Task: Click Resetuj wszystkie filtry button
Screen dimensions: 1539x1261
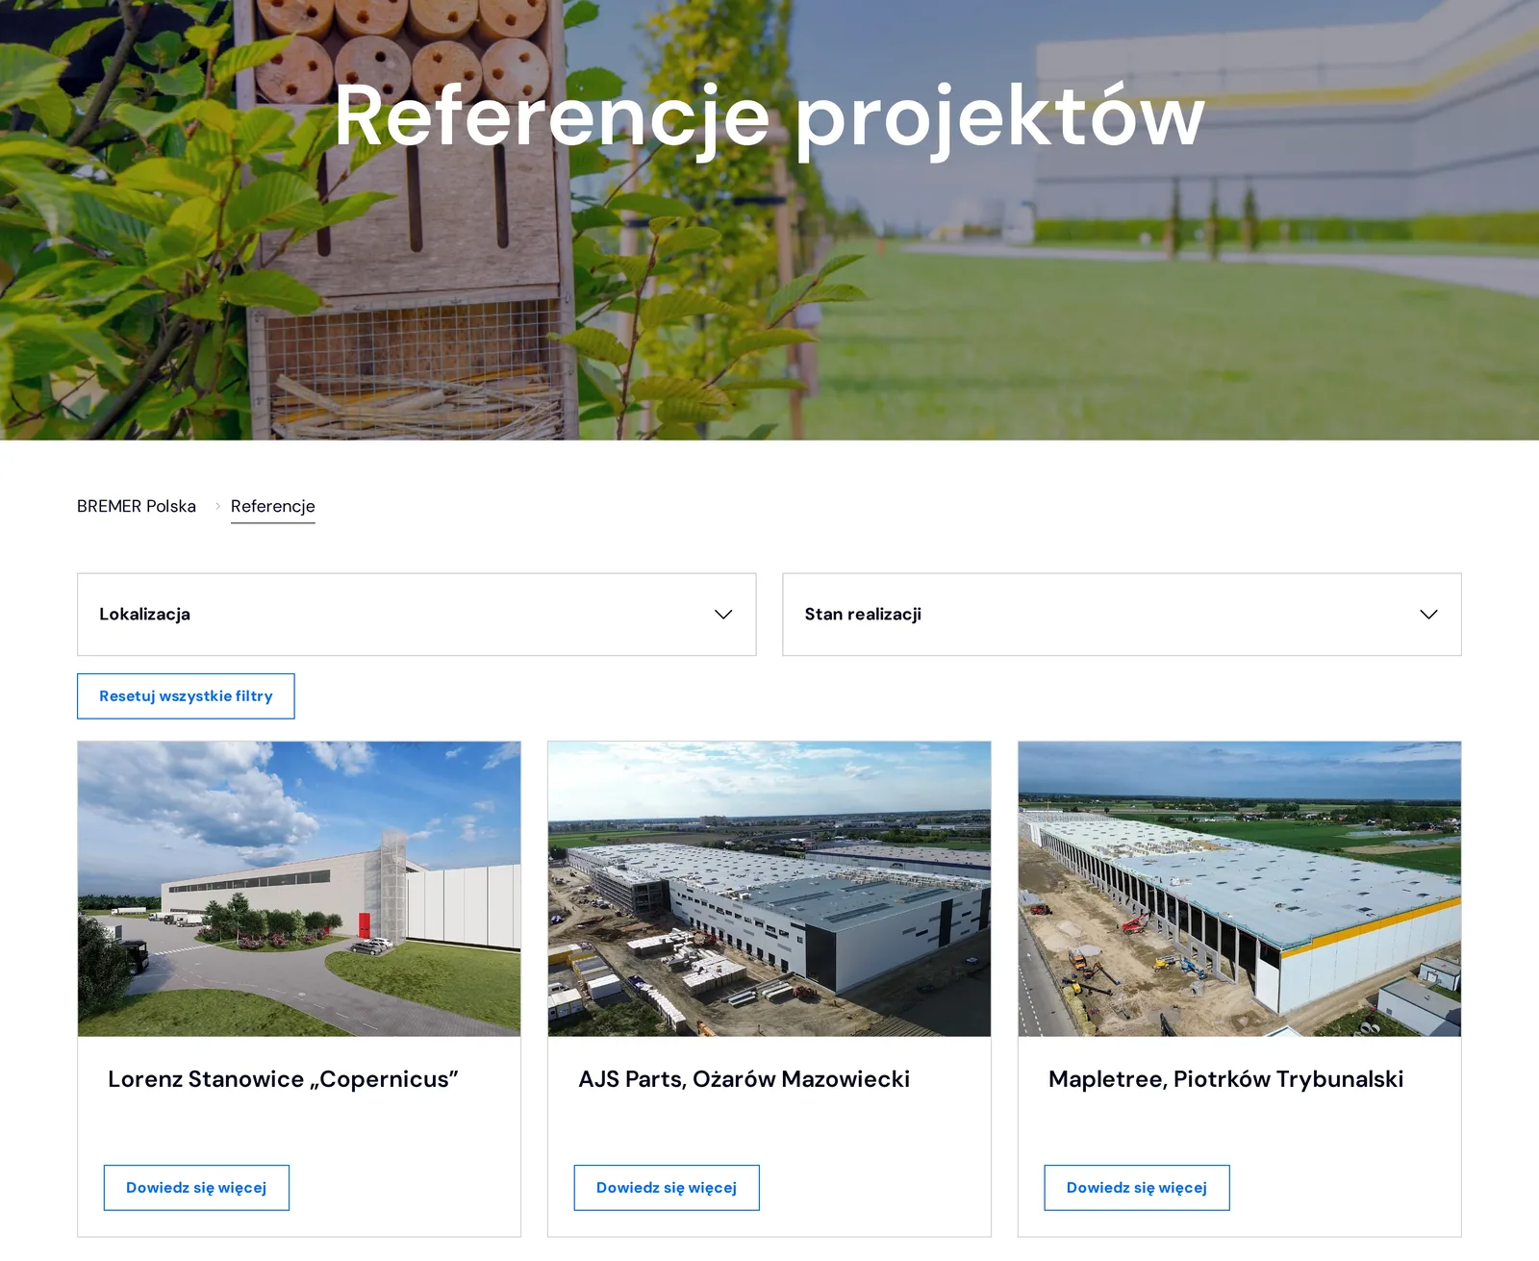Action: (x=186, y=696)
